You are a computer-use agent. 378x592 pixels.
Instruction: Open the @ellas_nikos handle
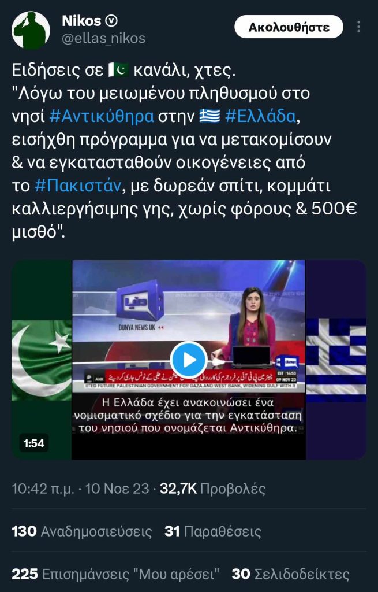coord(103,38)
